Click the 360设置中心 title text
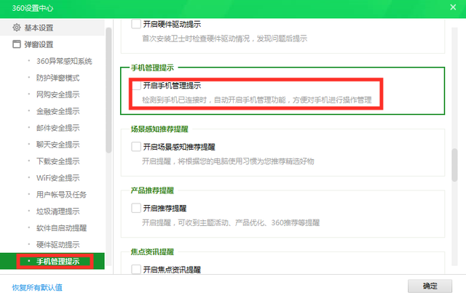The image size is (466, 298). 32,8
